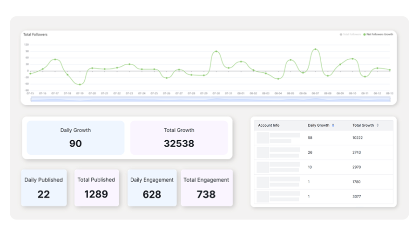Click account thumbnail in row with 3077
The width and height of the screenshot is (419, 233).
(x=263, y=196)
